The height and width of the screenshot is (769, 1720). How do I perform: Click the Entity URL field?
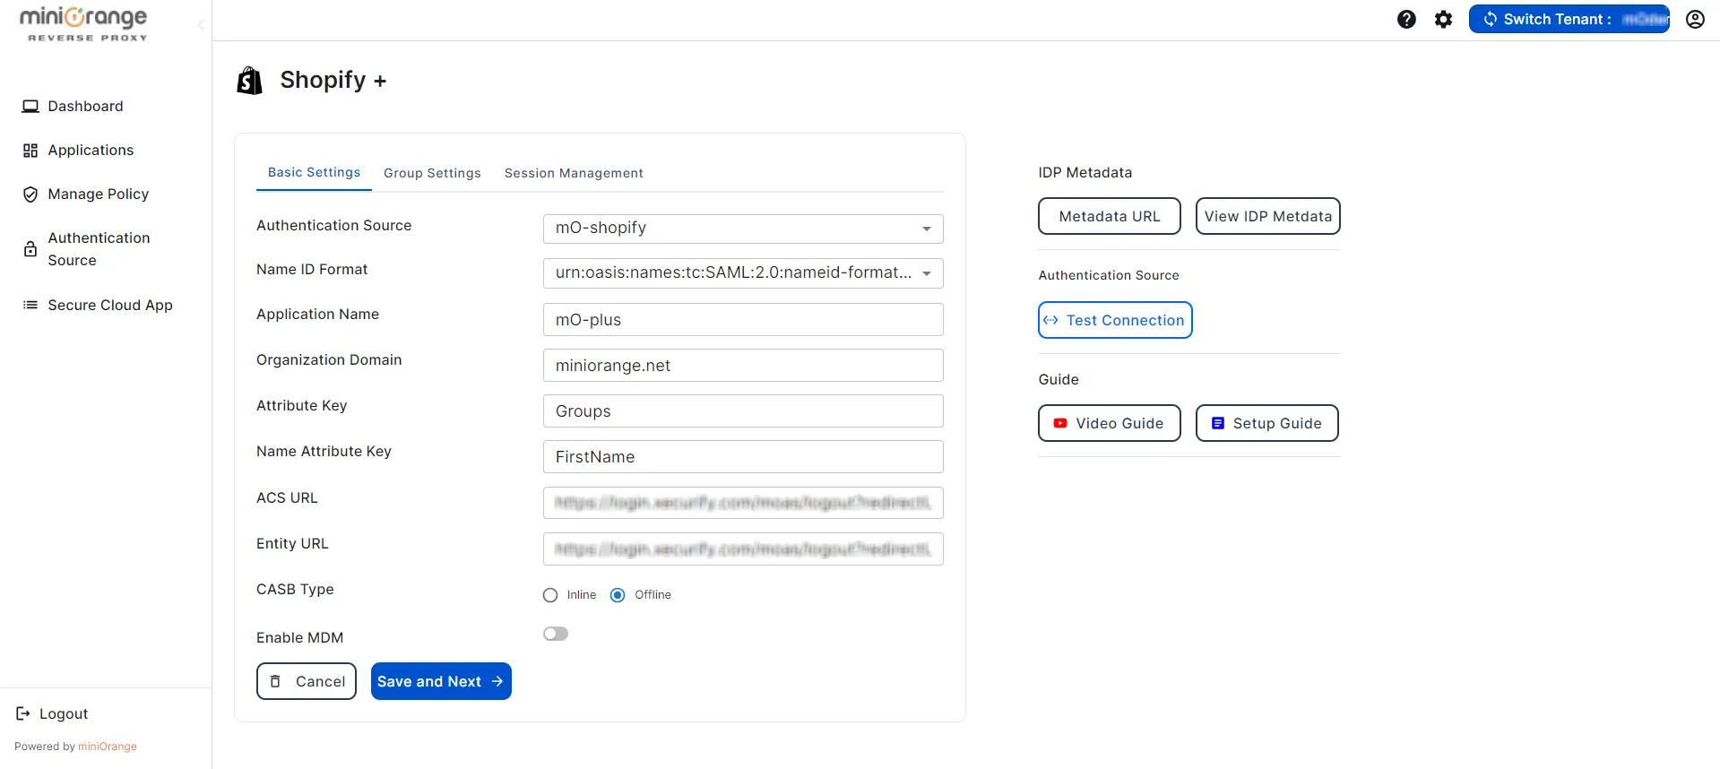(x=743, y=549)
